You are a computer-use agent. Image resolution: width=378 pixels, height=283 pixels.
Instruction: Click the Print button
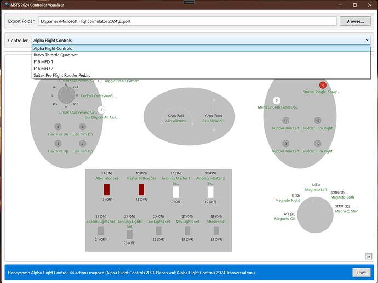point(362,273)
